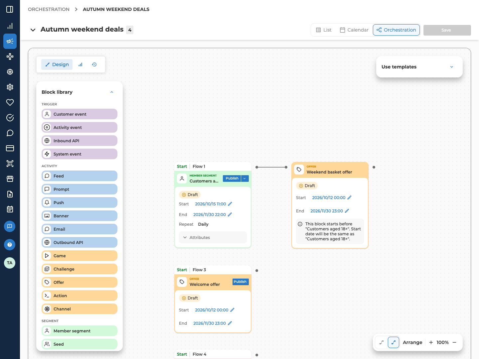479x359 pixels.
Task: Expand the Attributes section in Flow 1
Action: tap(213, 237)
